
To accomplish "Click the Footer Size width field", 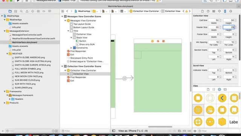I will point(214,34).
